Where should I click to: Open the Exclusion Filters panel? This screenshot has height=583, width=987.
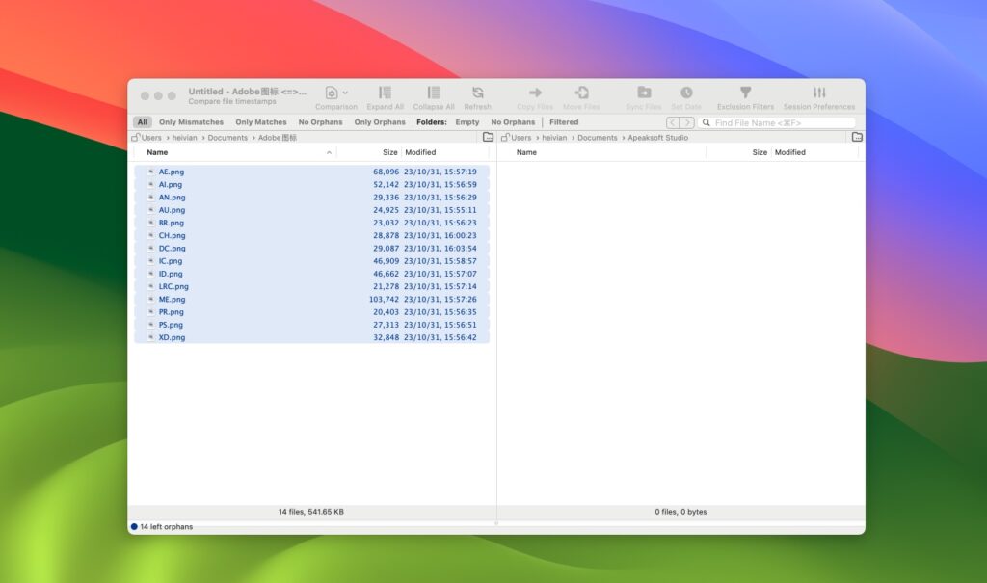point(744,93)
